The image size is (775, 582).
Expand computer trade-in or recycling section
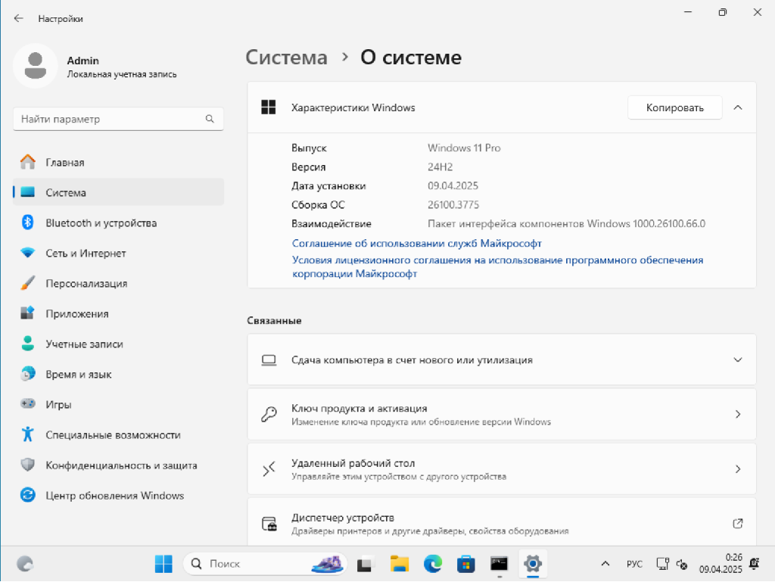pyautogui.click(x=738, y=359)
